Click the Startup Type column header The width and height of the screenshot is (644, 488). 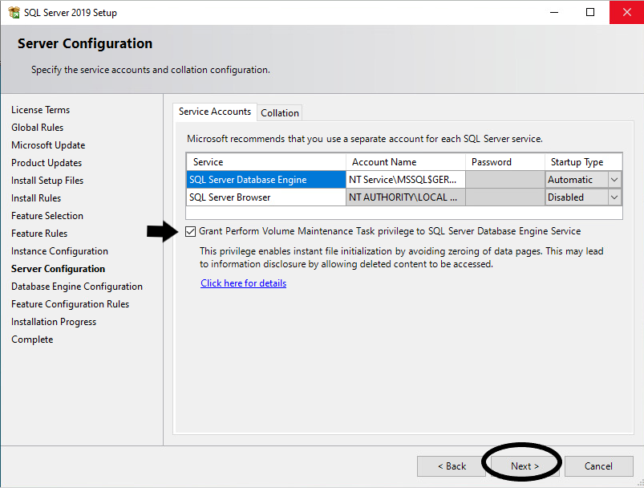coord(584,162)
